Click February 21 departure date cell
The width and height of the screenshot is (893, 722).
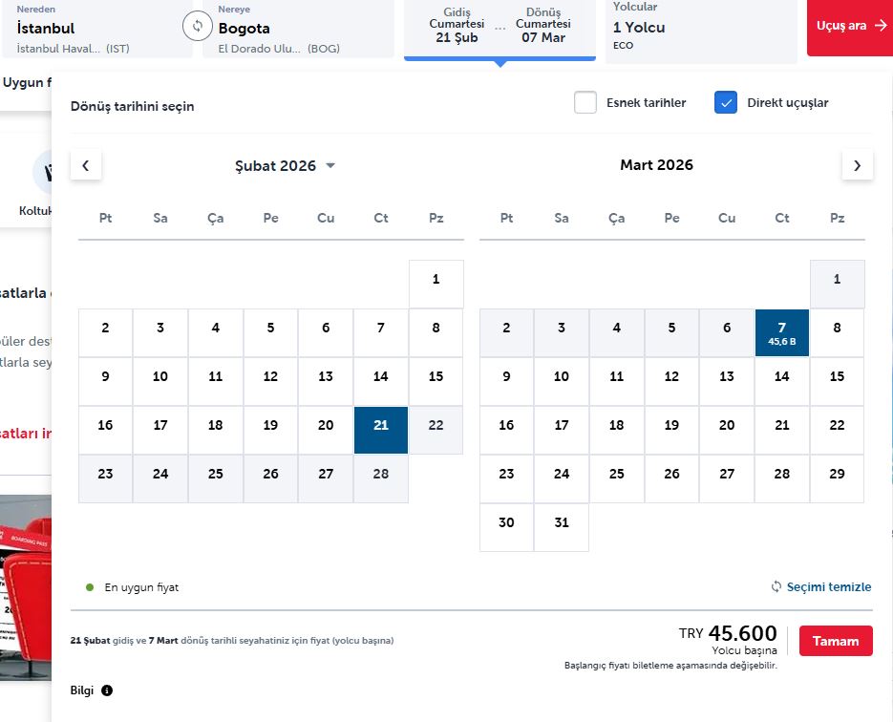click(380, 426)
